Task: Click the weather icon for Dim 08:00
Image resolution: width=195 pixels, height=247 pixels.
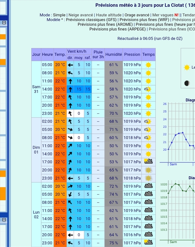Action: pos(148,138)
